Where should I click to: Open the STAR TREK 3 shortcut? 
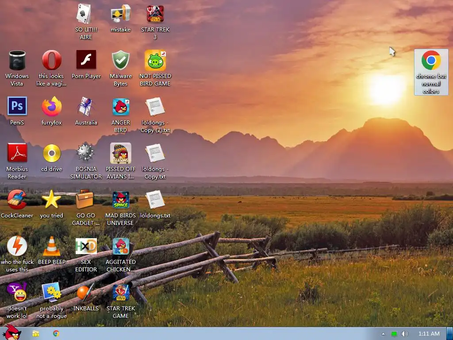tap(155, 14)
